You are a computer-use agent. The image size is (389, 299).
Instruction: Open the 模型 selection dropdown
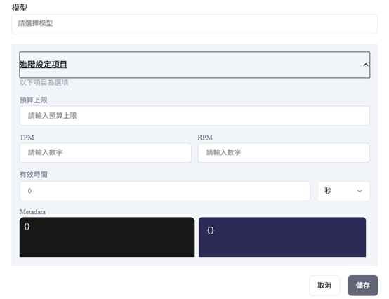(194, 24)
